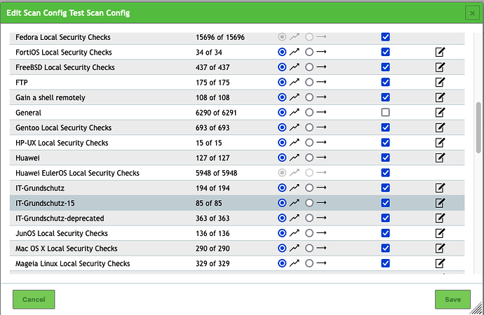Edit the Gentoo Local Security Checks family
This screenshot has width=484, height=315.
pos(440,127)
